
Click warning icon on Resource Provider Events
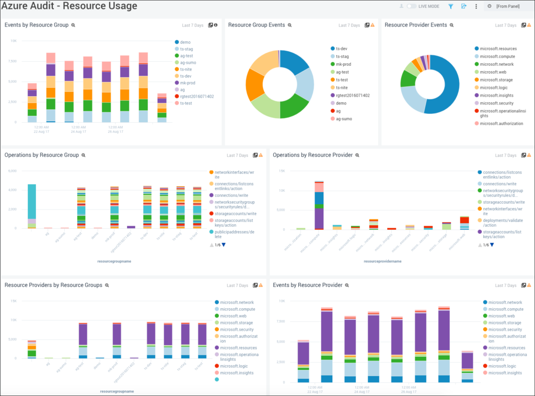(529, 25)
